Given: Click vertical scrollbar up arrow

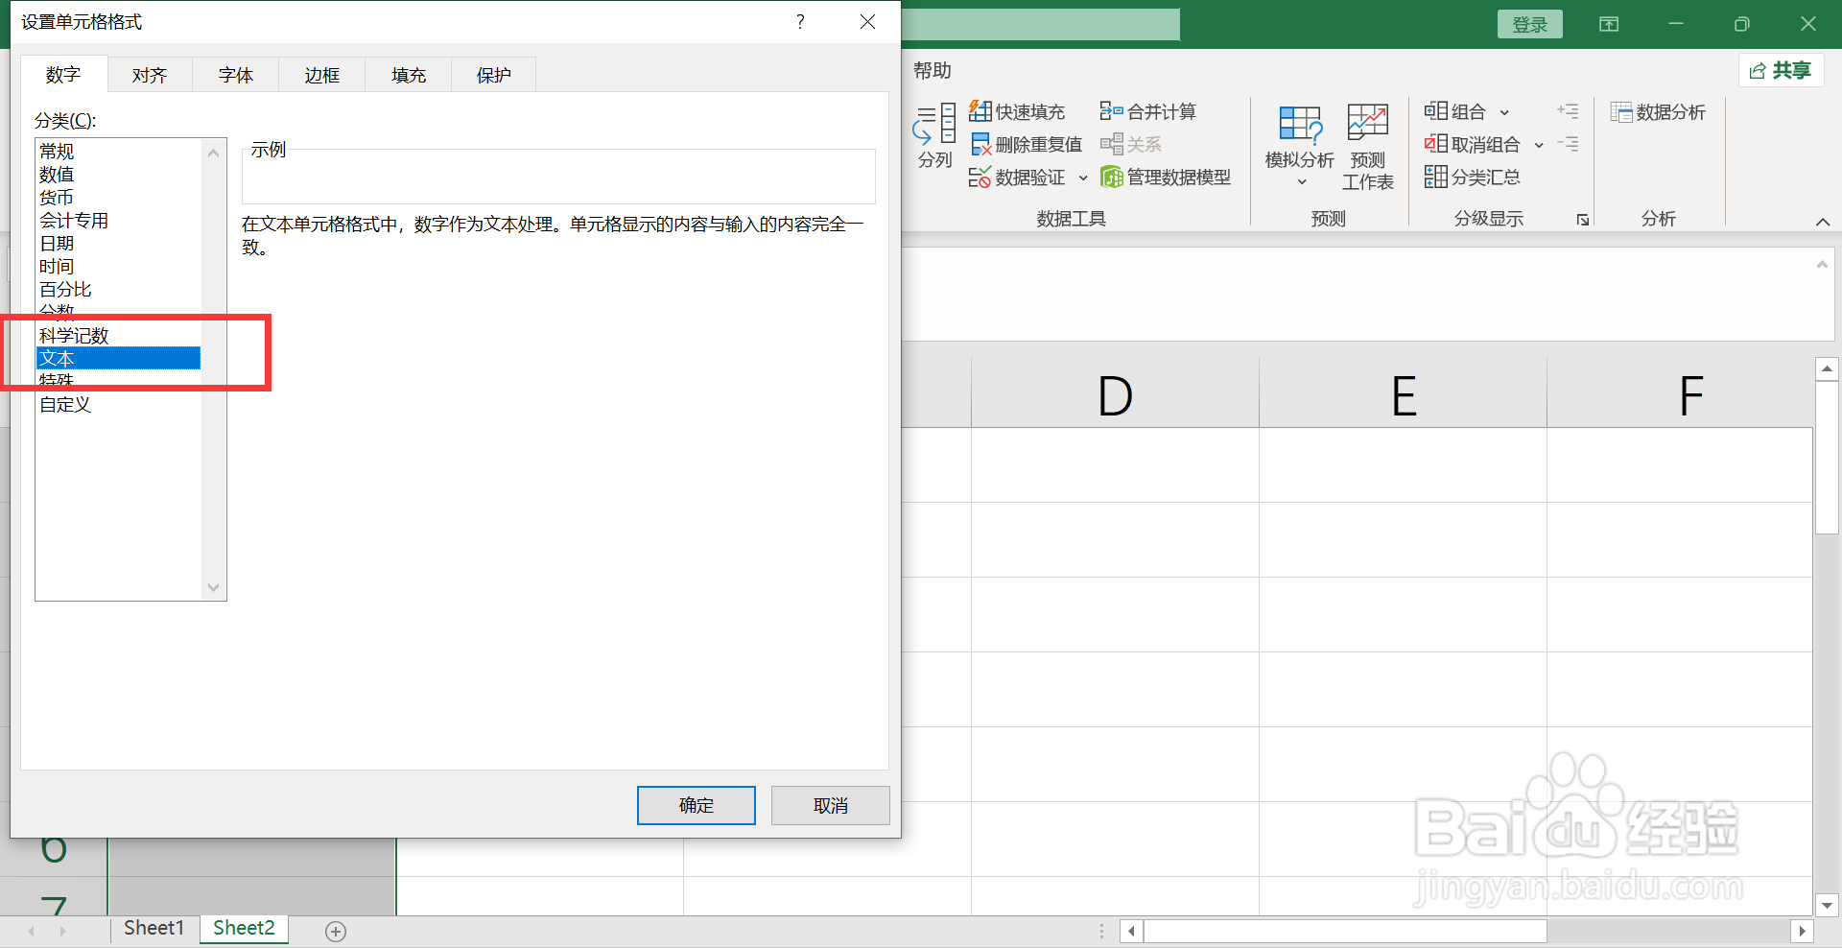Looking at the screenshot, I should [1827, 368].
